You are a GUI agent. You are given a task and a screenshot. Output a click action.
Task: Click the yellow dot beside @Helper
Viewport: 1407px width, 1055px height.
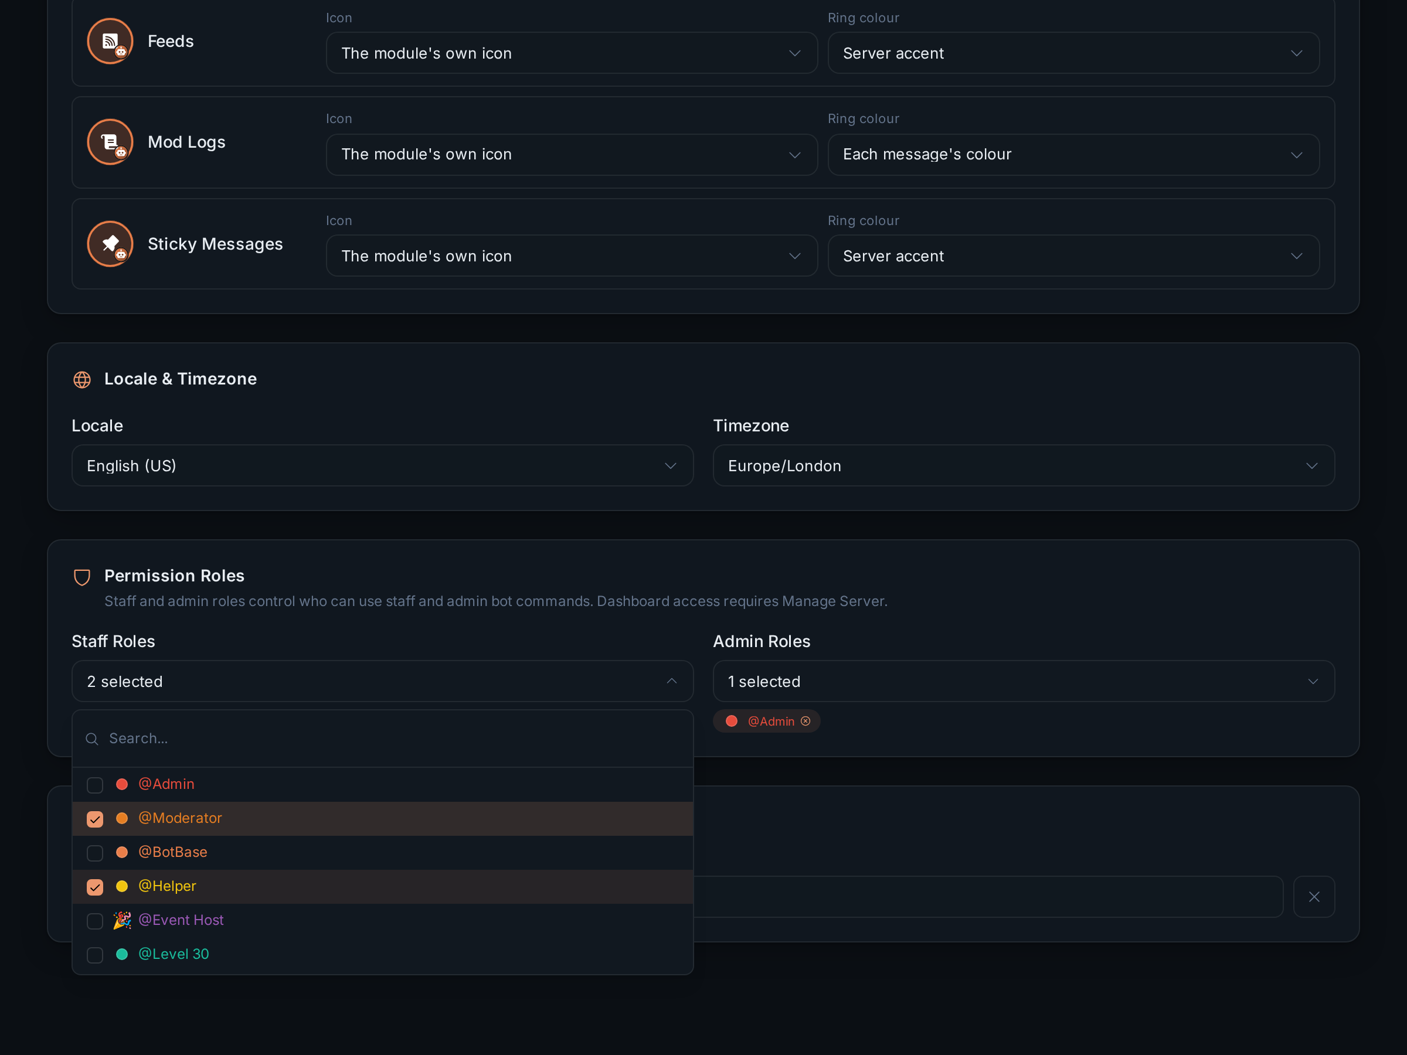coord(122,886)
